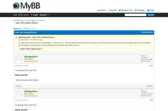Open dfstagelab profile on post #11

pos(30,57)
